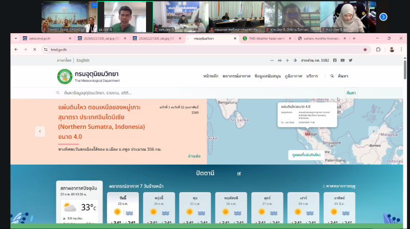This screenshot has height=229, width=410.
Task: Click the ดูแผนที่แผ่นดินไหว map button
Action: [307, 154]
